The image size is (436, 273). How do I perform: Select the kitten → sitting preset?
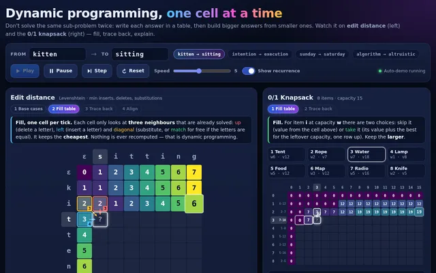tap(199, 54)
